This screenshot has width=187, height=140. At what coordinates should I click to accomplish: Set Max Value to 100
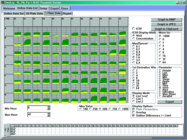click(x=81, y=109)
